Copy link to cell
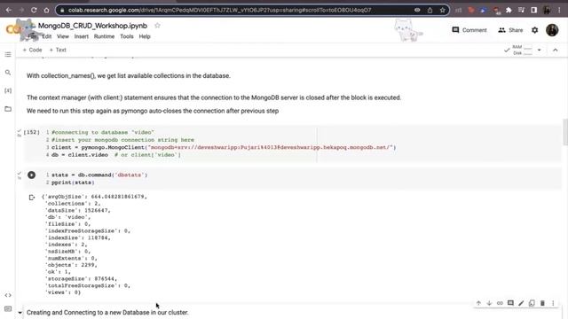The width and height of the screenshot is (568, 319). click(x=500, y=303)
